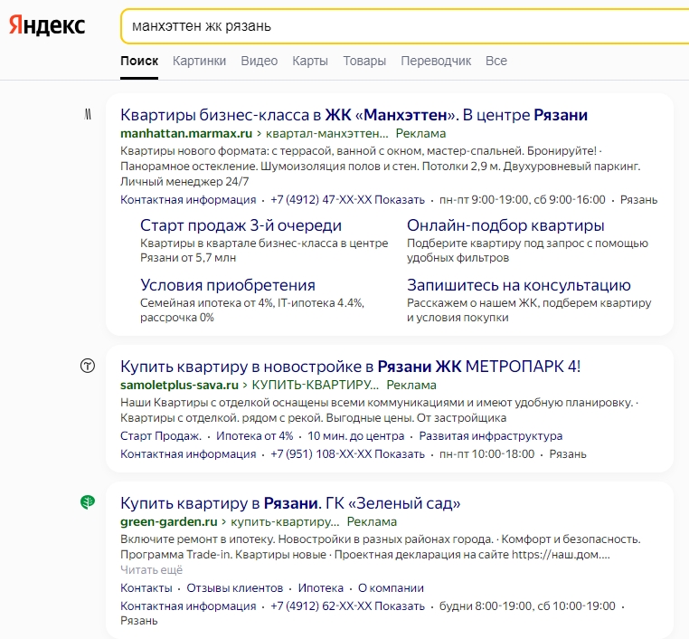Open Онлайн-подбор квартиры sitelink

(505, 225)
